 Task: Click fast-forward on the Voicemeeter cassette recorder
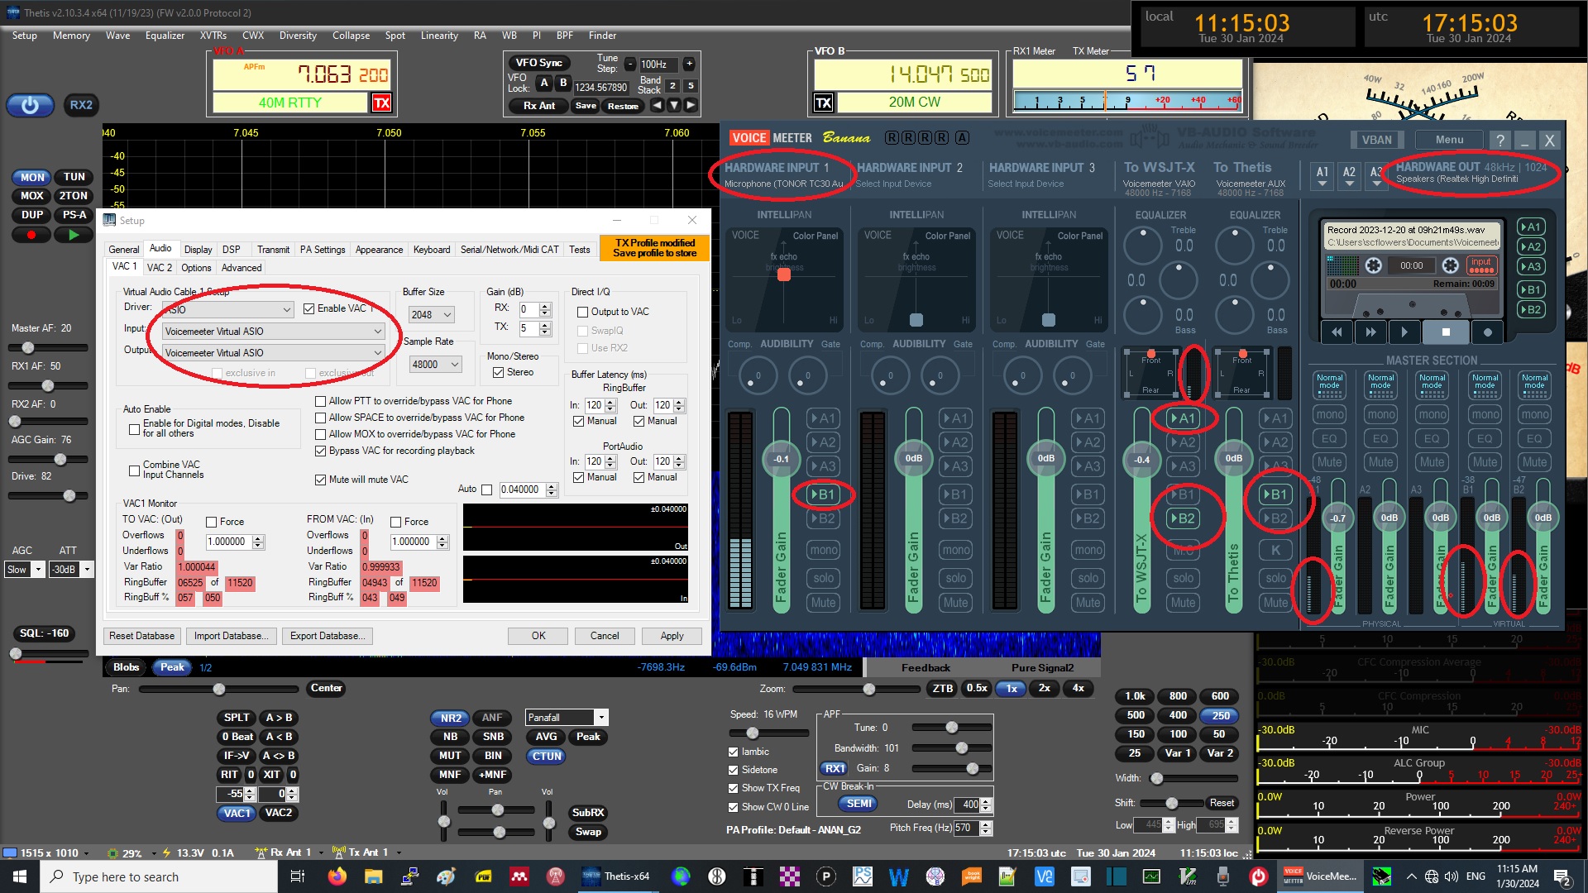(1370, 332)
